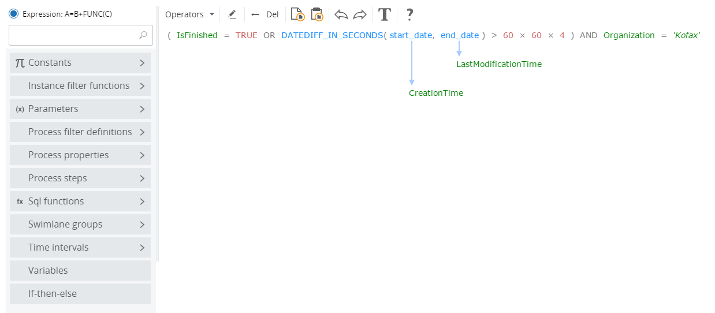Open the Operators dropdown

tap(189, 14)
